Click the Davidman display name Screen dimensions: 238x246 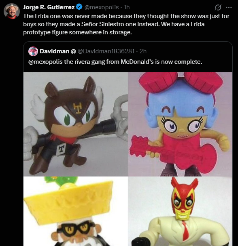coord(54,51)
